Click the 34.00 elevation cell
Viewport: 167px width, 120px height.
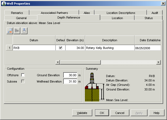[75, 48]
